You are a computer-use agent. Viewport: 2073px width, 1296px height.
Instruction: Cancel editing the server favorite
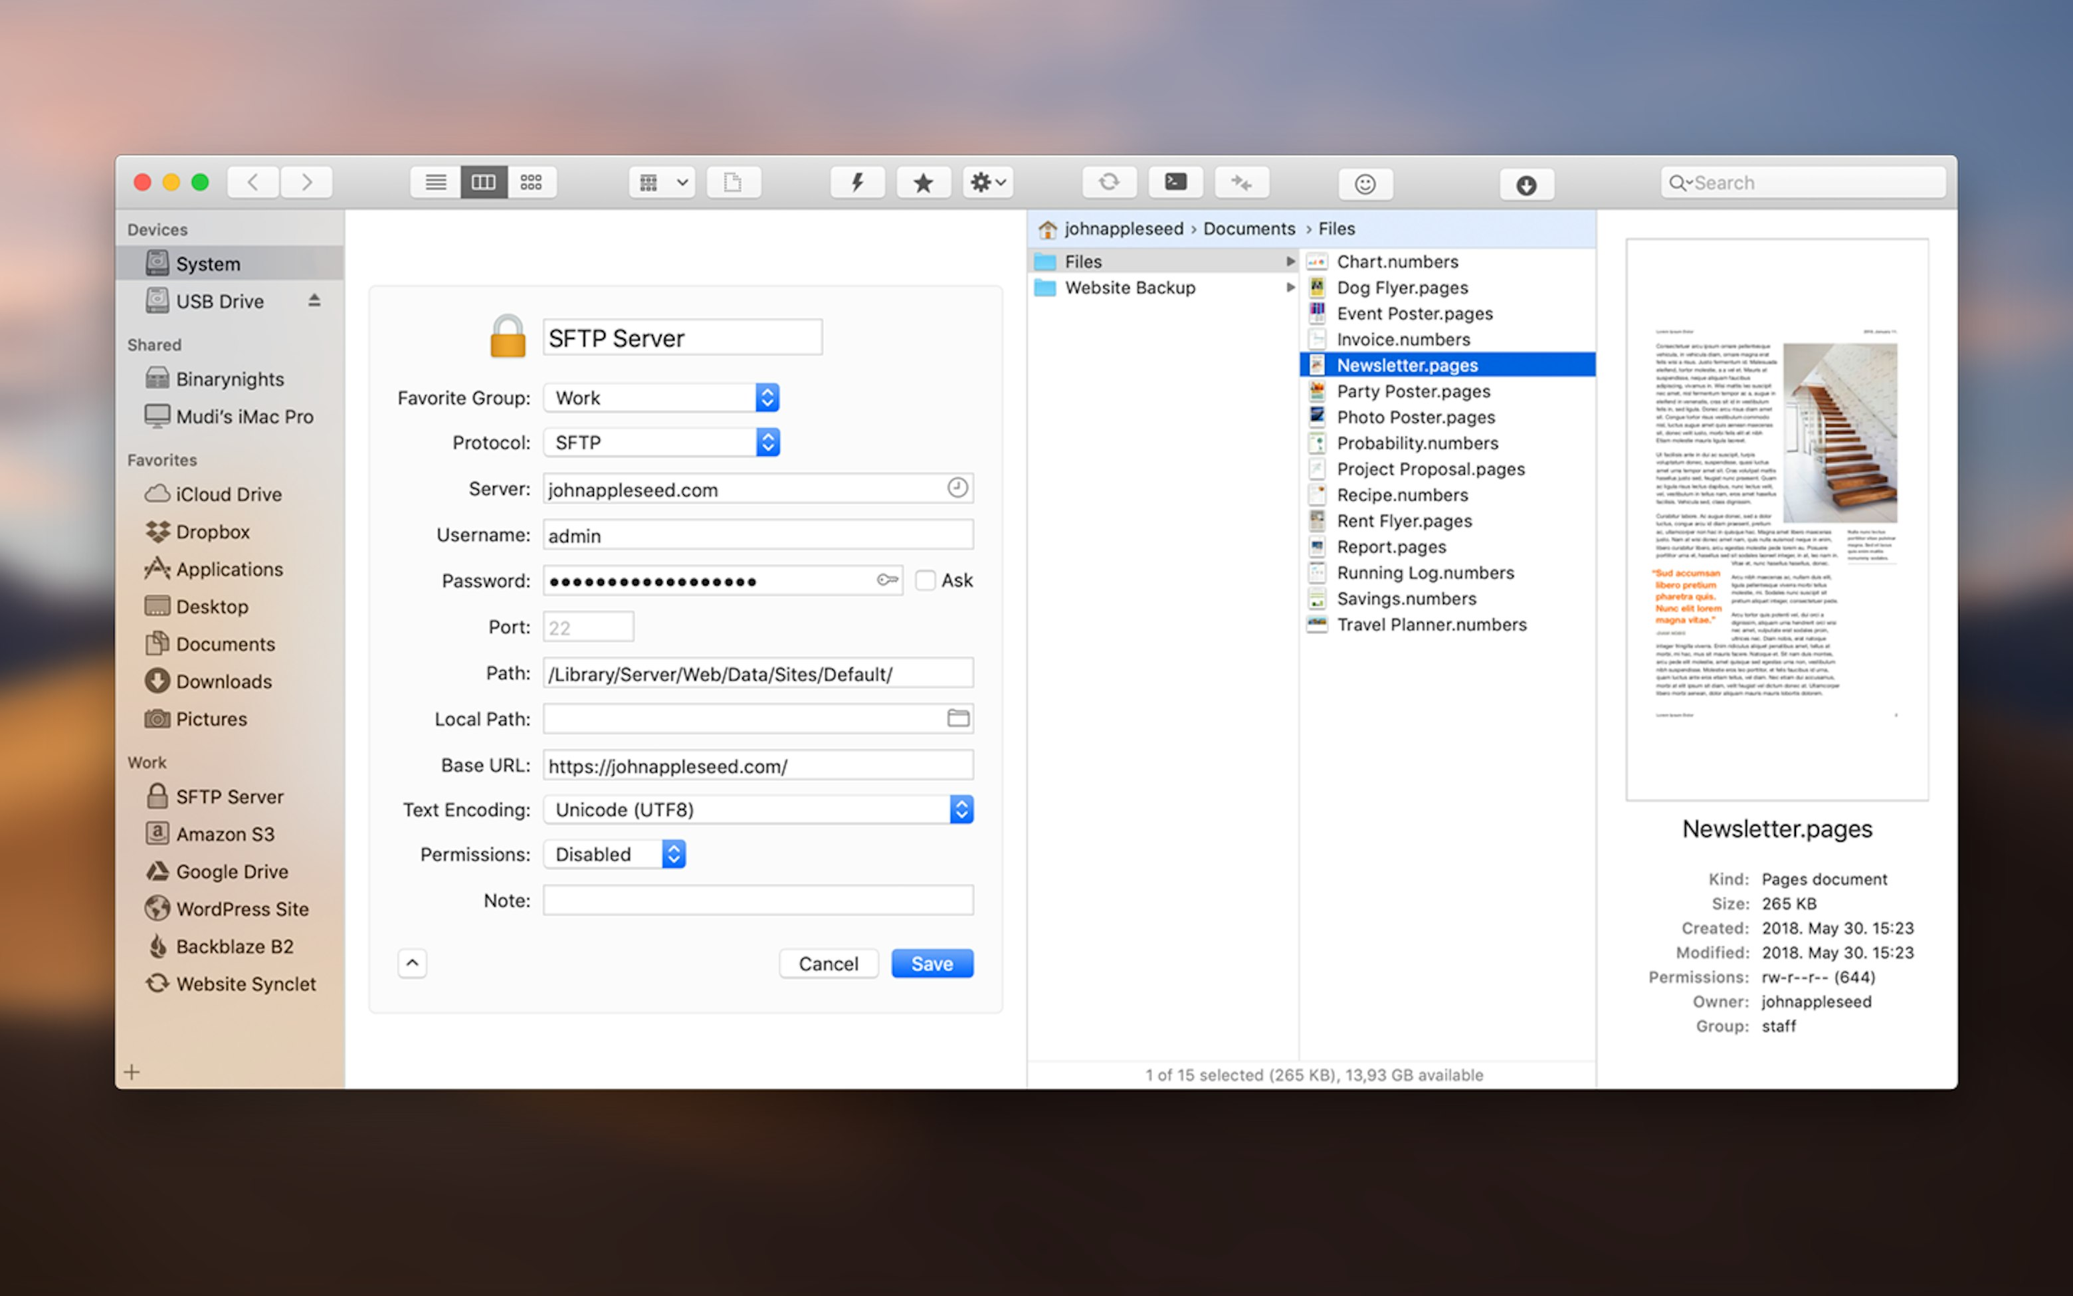tap(827, 962)
